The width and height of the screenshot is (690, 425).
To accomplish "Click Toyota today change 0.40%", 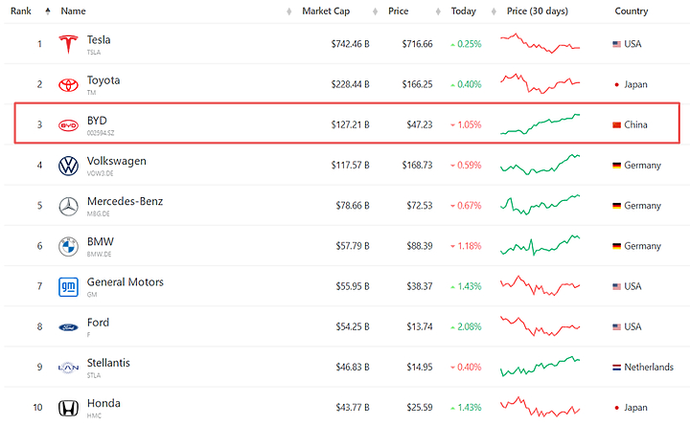I will [x=466, y=84].
